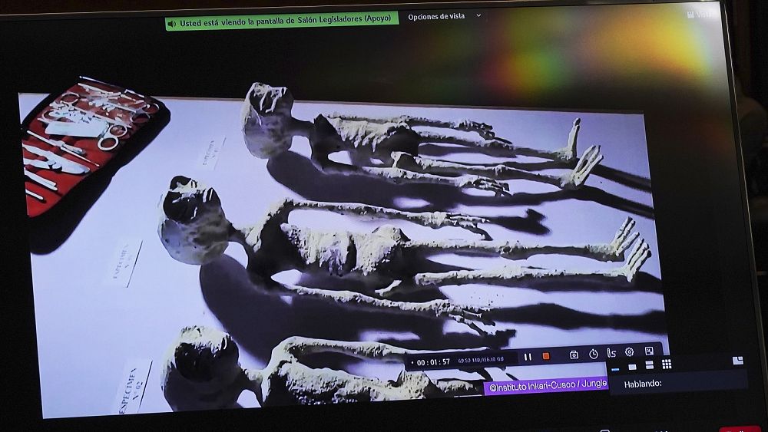Image resolution: width=768 pixels, height=432 pixels.
Task: Open the recording timer schedule icon
Action: [594, 355]
